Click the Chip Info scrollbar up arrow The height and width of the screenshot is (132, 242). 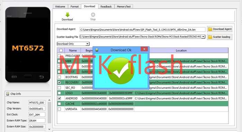(49, 100)
